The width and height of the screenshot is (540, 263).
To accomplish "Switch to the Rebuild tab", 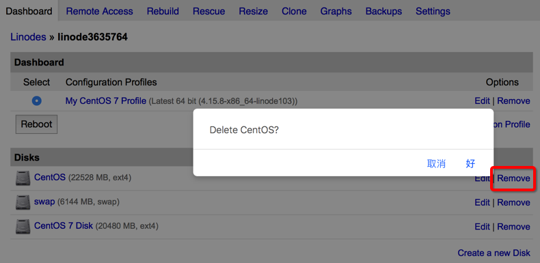I will [x=163, y=12].
